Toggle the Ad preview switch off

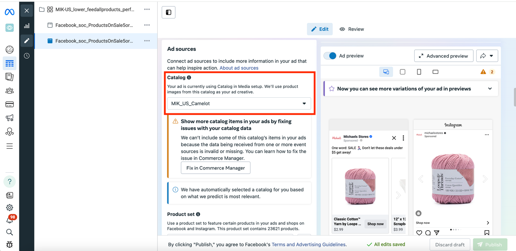click(330, 56)
